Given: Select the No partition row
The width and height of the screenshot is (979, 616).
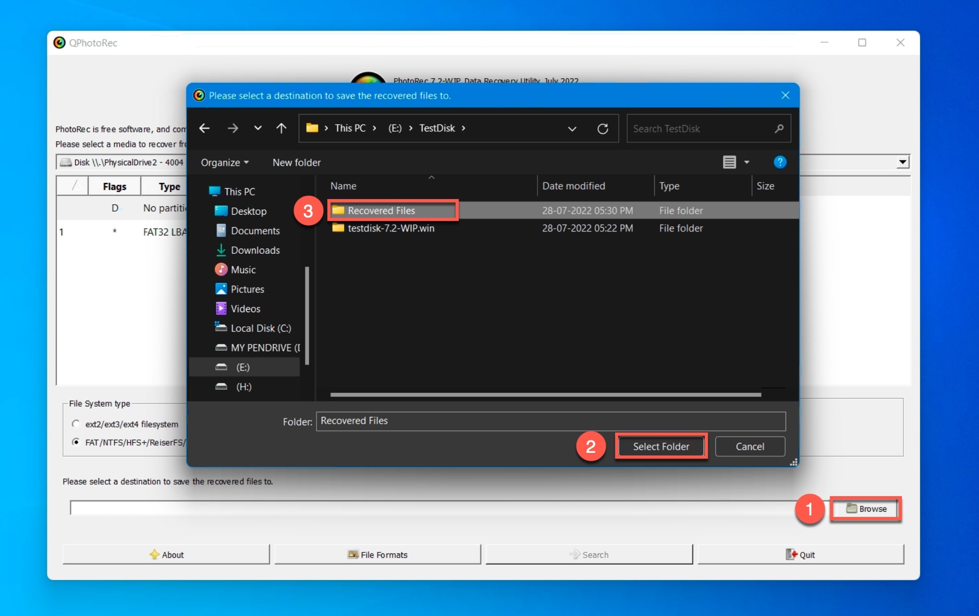Looking at the screenshot, I should click(121, 208).
